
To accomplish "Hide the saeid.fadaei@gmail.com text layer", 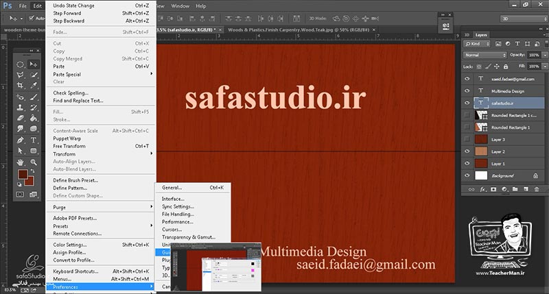I will click(x=467, y=79).
